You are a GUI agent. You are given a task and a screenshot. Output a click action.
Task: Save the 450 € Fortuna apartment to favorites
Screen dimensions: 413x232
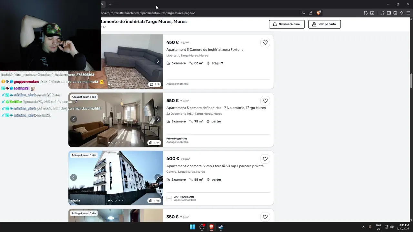(x=265, y=43)
